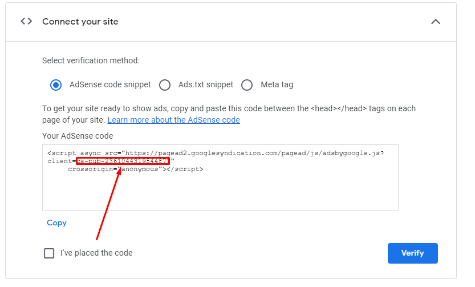
Task: Click the Select verification method text
Action: 91,60
